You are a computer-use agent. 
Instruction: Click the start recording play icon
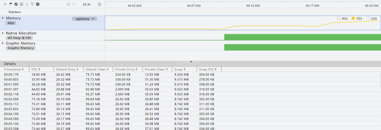[5, 4]
